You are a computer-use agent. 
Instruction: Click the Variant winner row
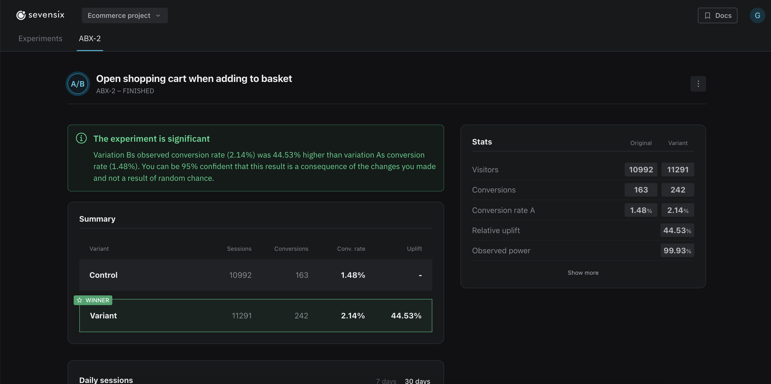(256, 316)
